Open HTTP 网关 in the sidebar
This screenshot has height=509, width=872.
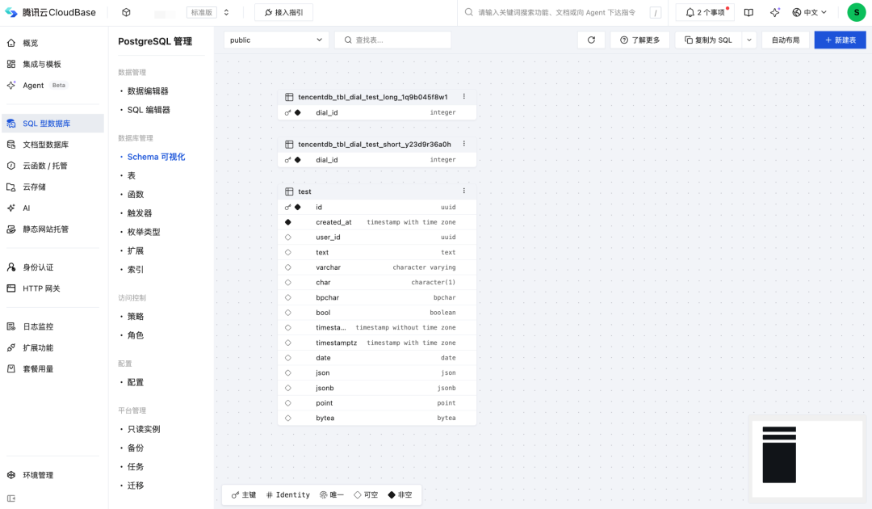click(x=52, y=288)
